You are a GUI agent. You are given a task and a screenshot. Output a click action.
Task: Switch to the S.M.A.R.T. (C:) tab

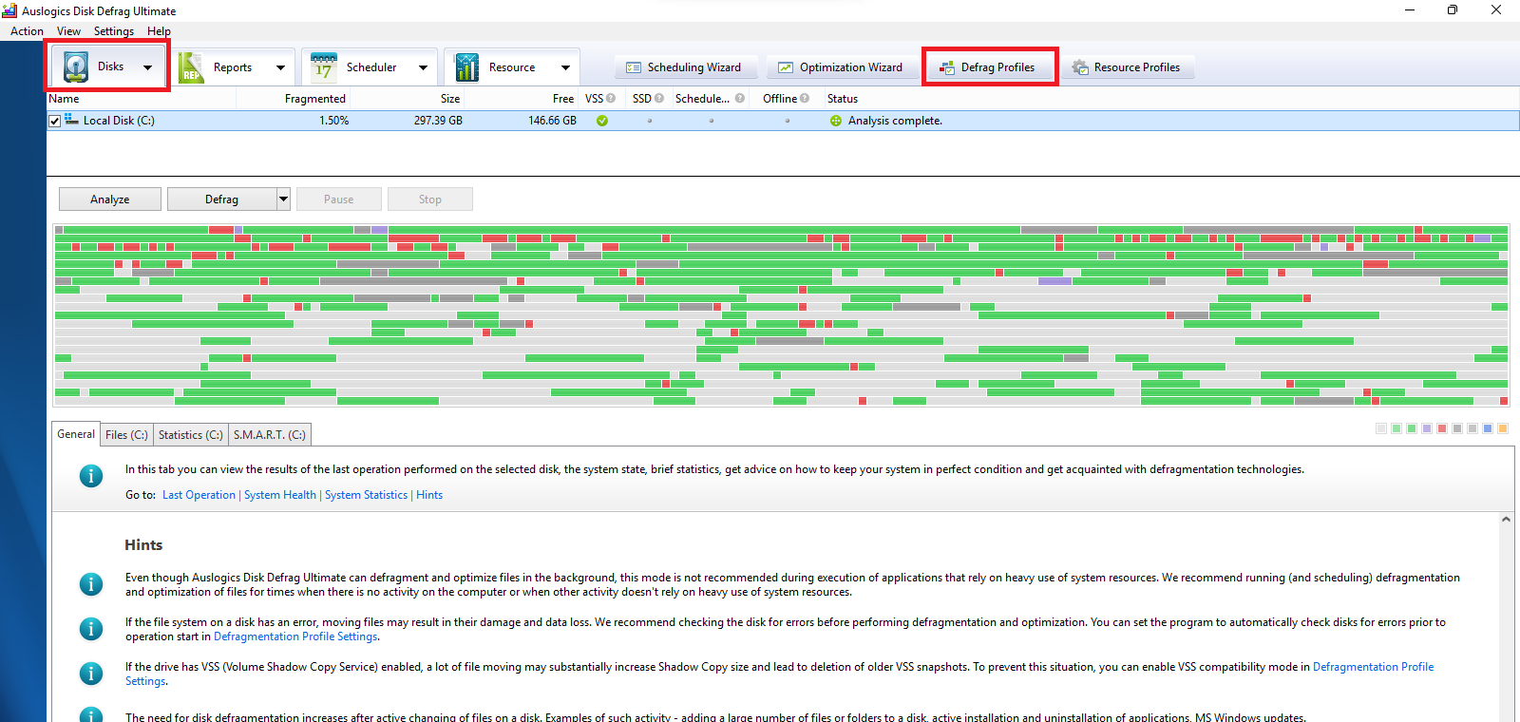[x=269, y=435]
